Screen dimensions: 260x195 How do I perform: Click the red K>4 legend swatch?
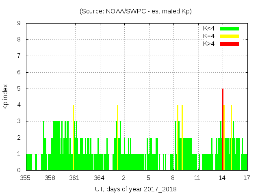pos(230,44)
